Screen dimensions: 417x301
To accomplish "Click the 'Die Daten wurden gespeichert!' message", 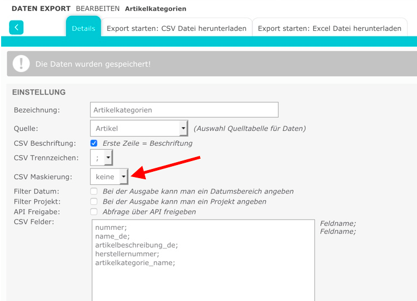I will (x=93, y=64).
